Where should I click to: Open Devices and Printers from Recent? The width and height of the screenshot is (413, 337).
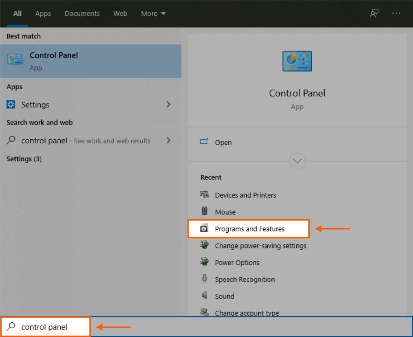[246, 195]
